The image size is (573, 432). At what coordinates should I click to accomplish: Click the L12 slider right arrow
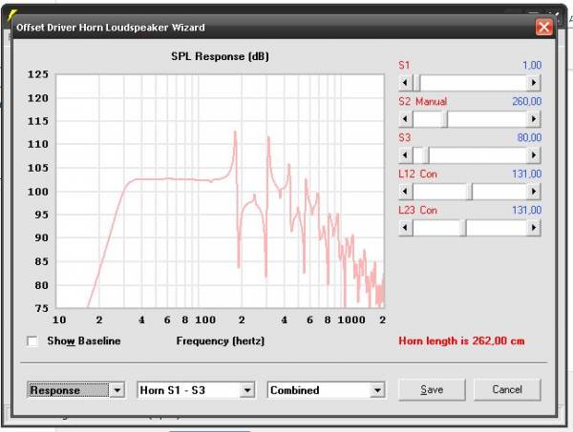[534, 191]
